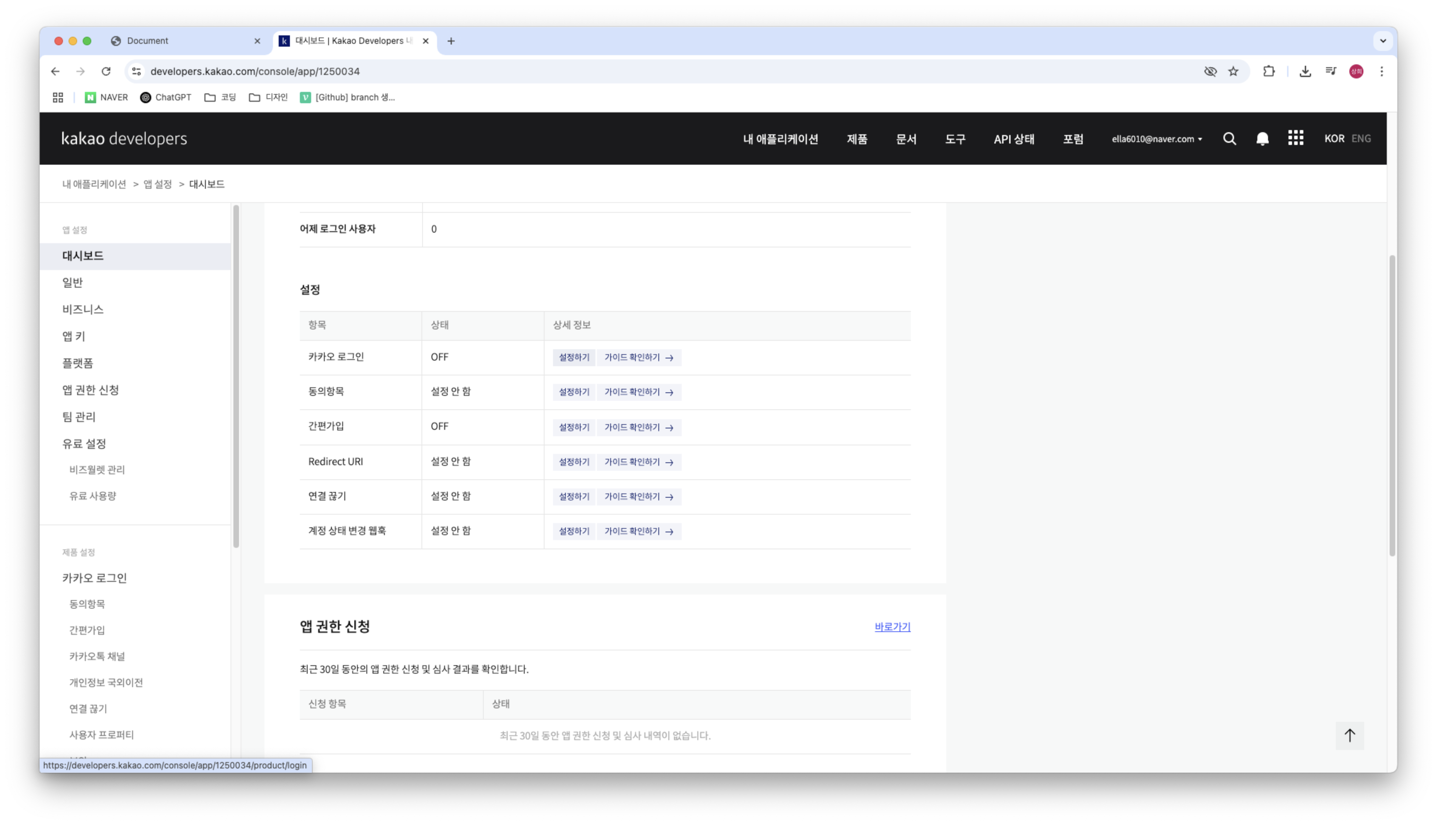The width and height of the screenshot is (1437, 825).
Task: Click 가이드 확인하기 for 카카오 로그인 row
Action: 639,358
